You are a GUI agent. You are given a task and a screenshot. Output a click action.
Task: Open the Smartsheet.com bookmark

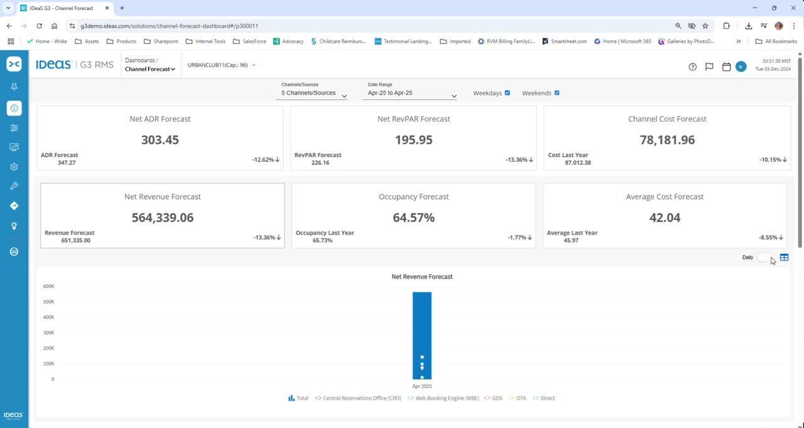click(564, 41)
